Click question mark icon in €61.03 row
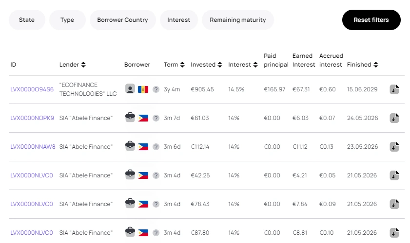 coord(156,118)
